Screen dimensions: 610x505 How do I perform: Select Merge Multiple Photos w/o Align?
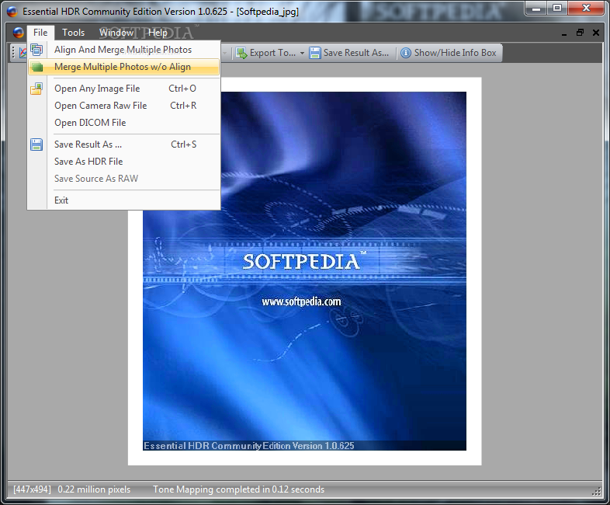pos(123,67)
